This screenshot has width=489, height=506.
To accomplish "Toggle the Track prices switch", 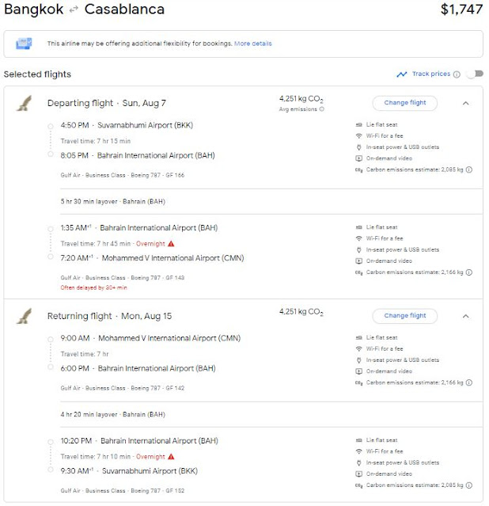I will [x=473, y=74].
